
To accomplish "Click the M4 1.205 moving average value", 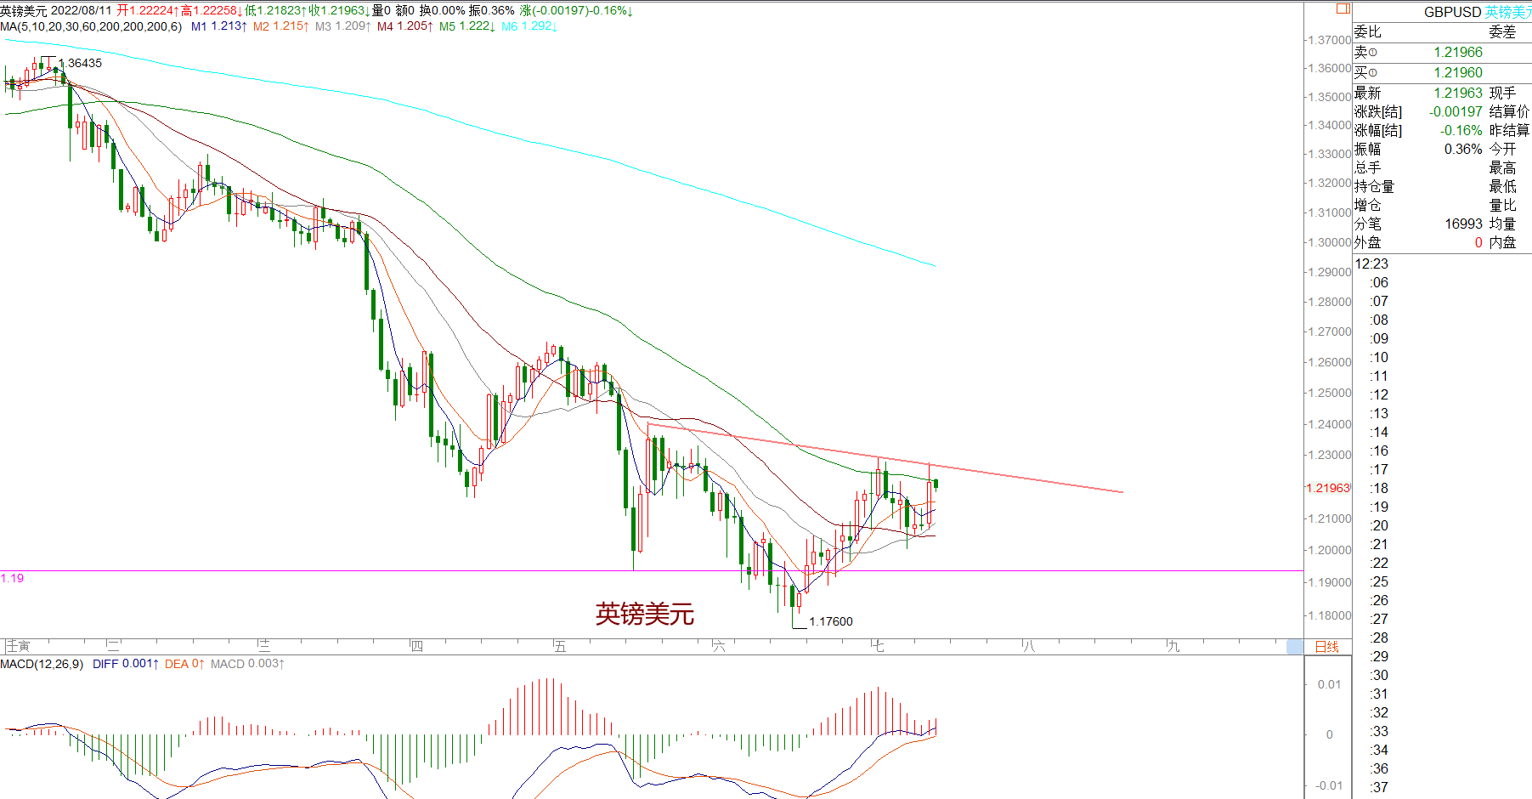I will pyautogui.click(x=405, y=26).
